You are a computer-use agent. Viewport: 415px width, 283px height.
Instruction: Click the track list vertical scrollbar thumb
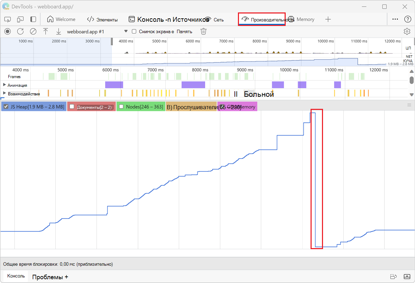412,80
